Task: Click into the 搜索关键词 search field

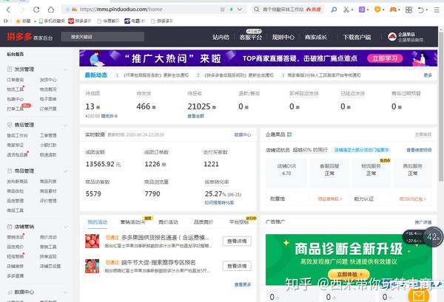Action: tap(103, 37)
